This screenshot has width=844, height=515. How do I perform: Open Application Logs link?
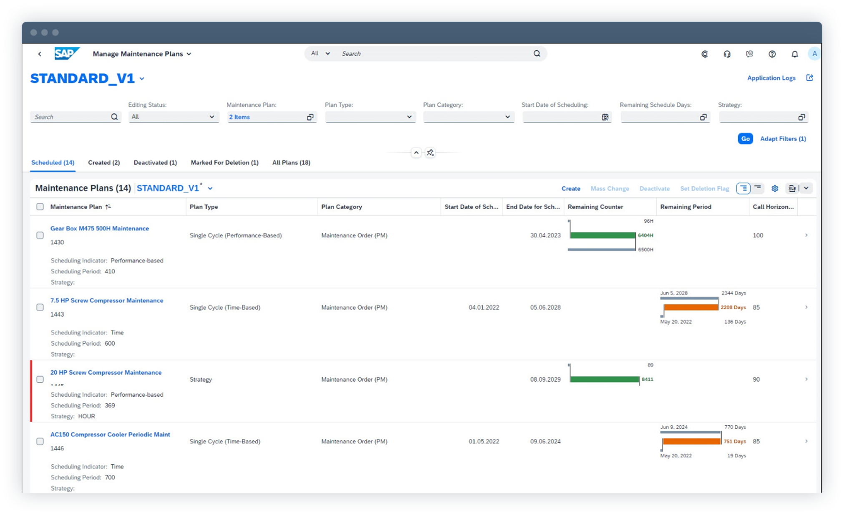(771, 78)
